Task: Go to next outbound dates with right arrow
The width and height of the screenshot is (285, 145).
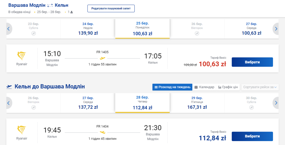Action: 276,29
